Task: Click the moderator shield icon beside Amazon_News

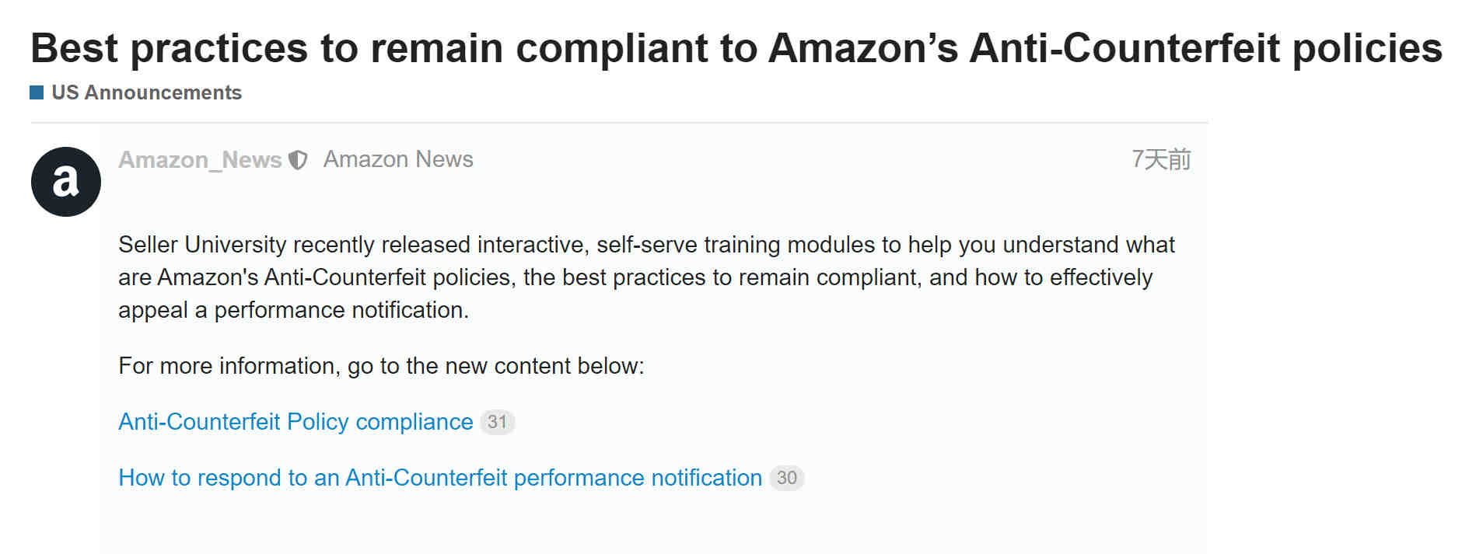Action: tap(298, 160)
